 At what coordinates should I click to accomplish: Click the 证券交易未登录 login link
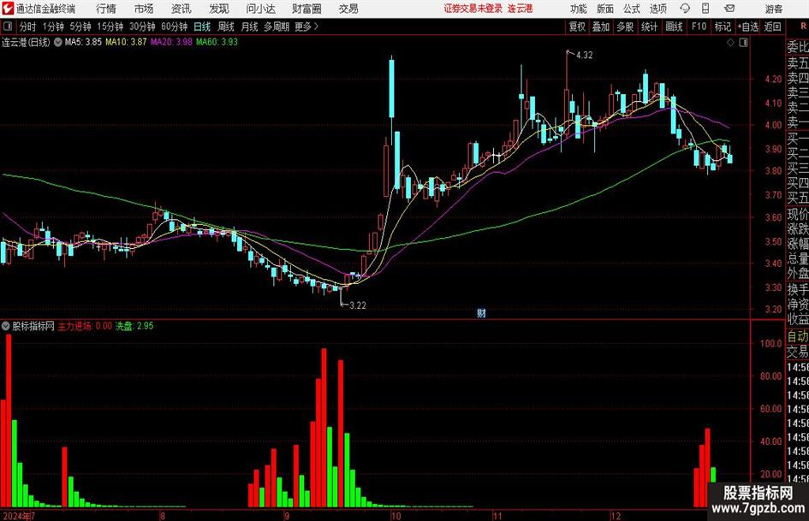click(x=473, y=9)
